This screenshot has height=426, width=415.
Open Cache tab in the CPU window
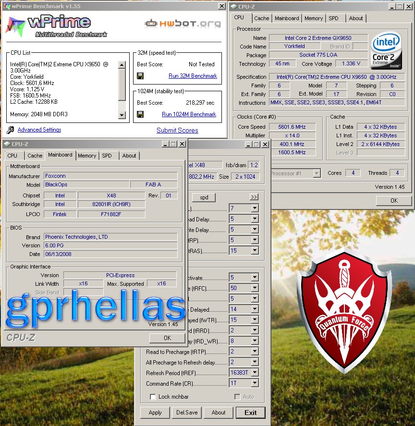point(261,18)
